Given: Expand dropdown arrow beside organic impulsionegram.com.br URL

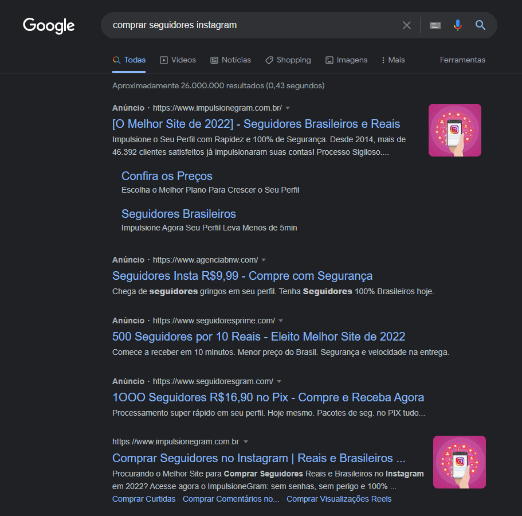Looking at the screenshot, I should pyautogui.click(x=246, y=442).
